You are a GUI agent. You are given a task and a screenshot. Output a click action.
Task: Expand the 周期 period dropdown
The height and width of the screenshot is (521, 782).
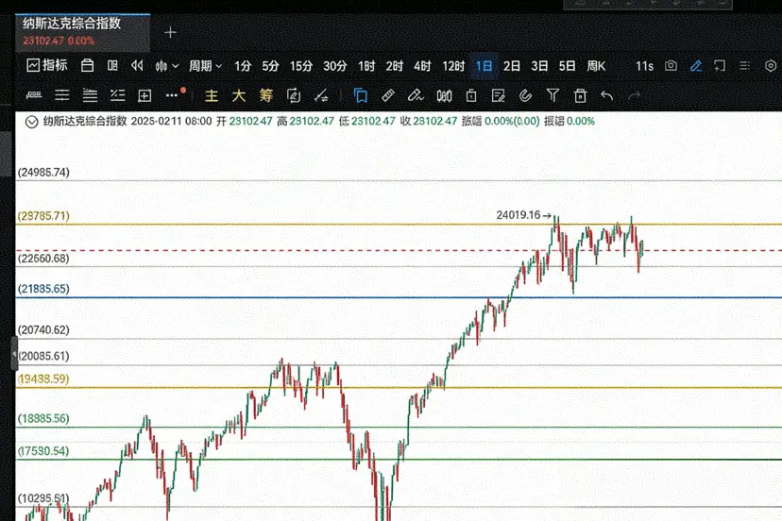(x=205, y=66)
